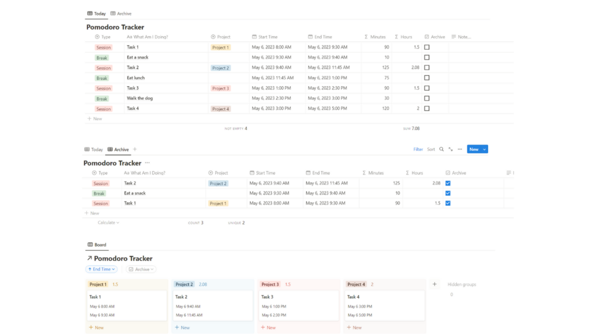Check the Archive box for Walk the dog row

pos(427,98)
